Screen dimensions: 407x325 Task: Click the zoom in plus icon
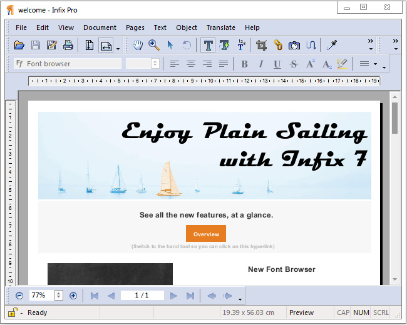73,296
